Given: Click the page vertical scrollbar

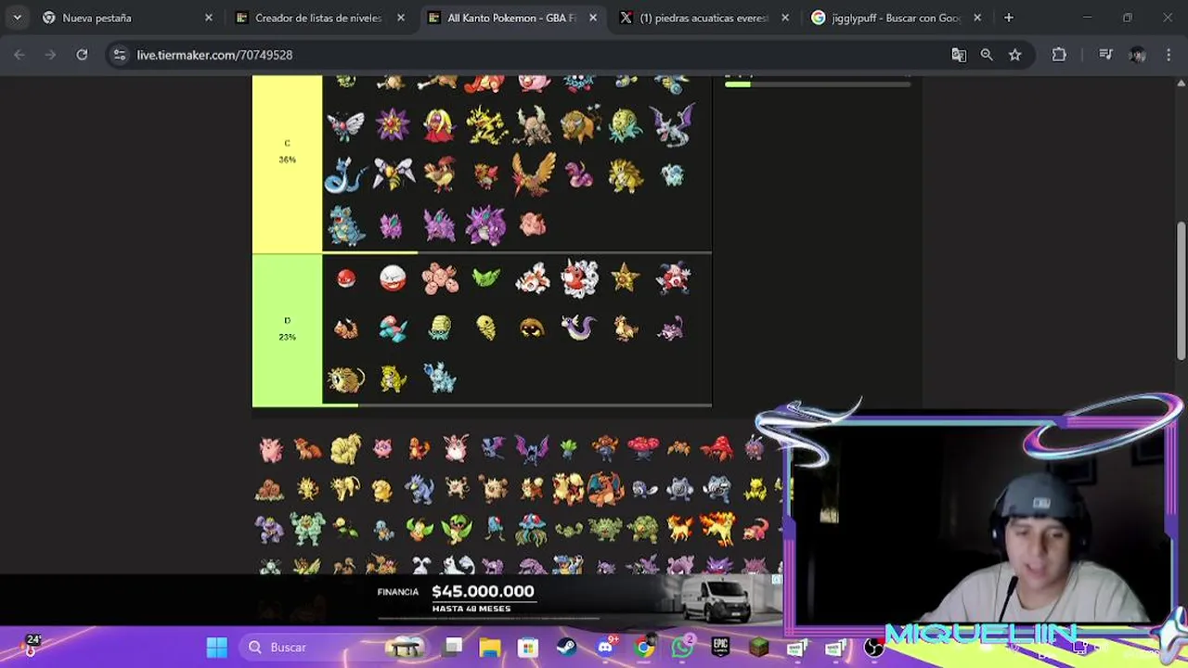Looking at the screenshot, I should click(1181, 290).
